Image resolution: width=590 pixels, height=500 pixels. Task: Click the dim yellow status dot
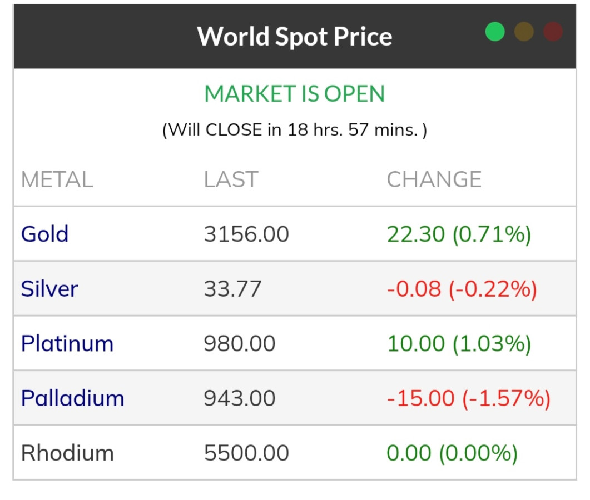(524, 32)
